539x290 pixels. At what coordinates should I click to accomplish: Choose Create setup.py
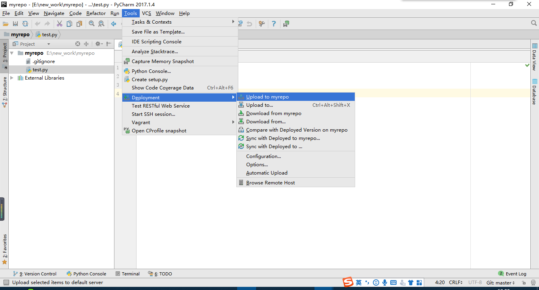pos(180,80)
